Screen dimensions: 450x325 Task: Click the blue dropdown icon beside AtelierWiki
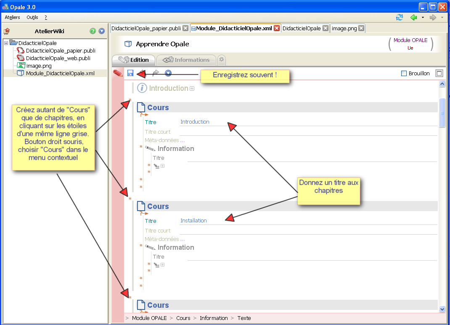tap(102, 31)
